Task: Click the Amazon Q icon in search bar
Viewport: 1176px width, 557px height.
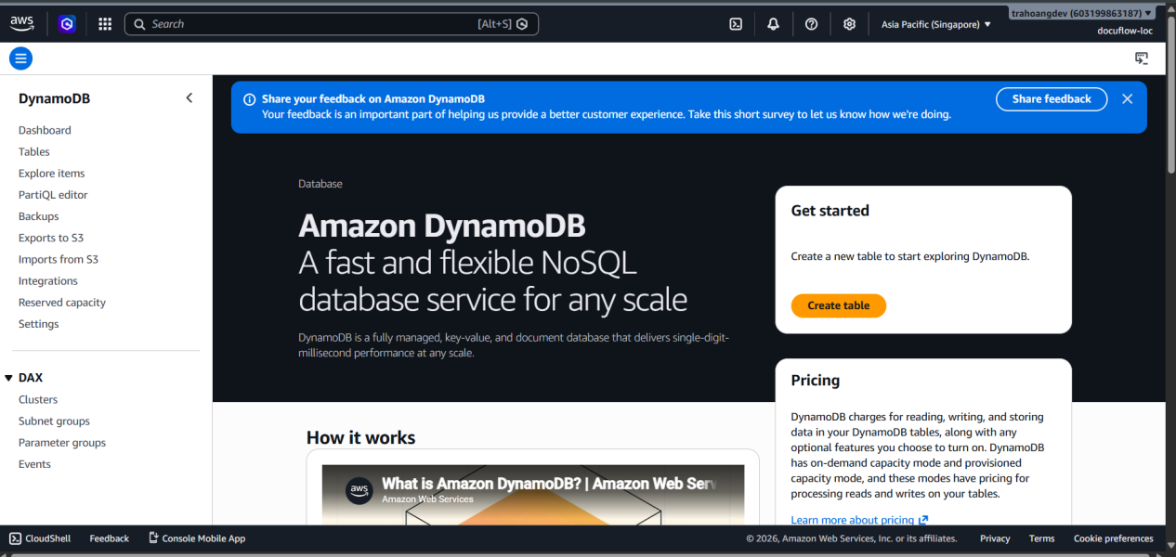Action: 523,24
